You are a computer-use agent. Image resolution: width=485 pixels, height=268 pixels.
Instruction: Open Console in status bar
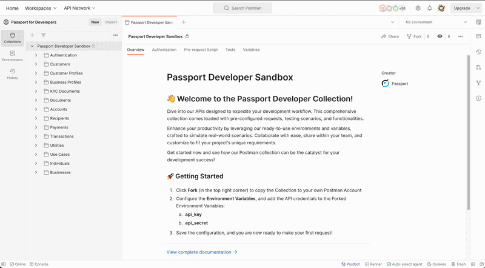coord(39,264)
